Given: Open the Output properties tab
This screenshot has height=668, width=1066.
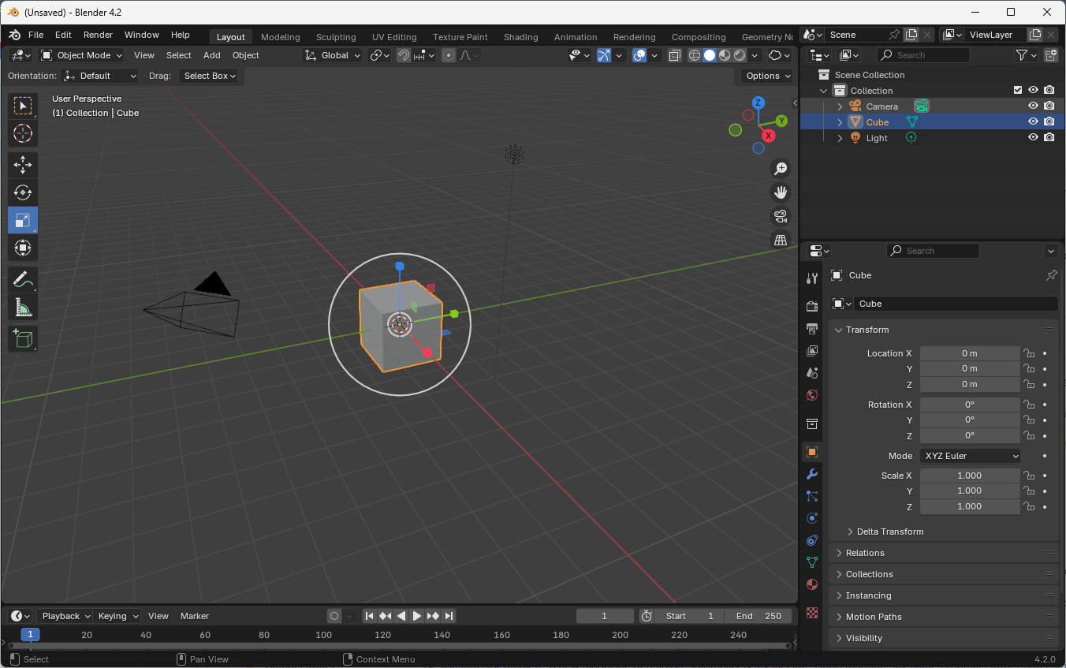Looking at the screenshot, I should coord(812,328).
